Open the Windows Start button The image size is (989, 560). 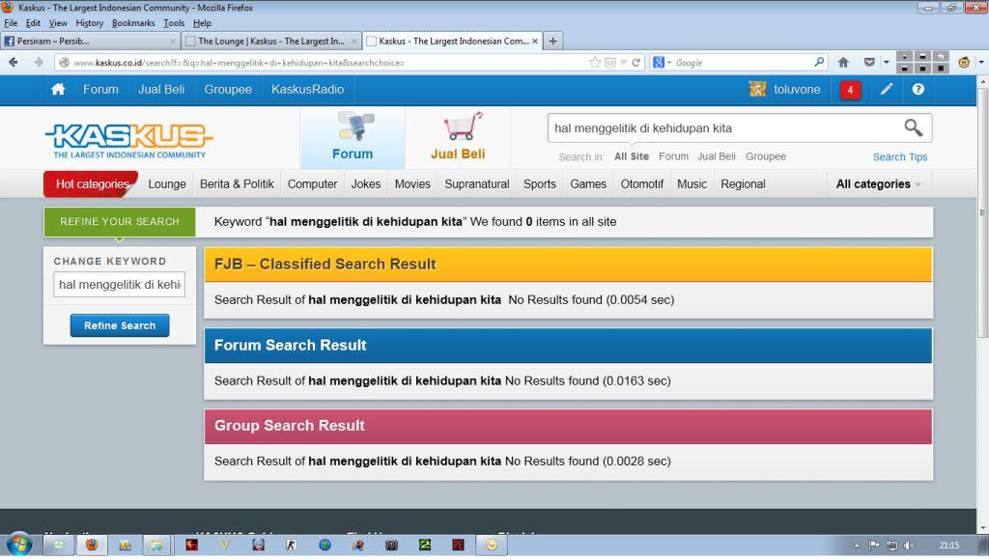click(19, 545)
